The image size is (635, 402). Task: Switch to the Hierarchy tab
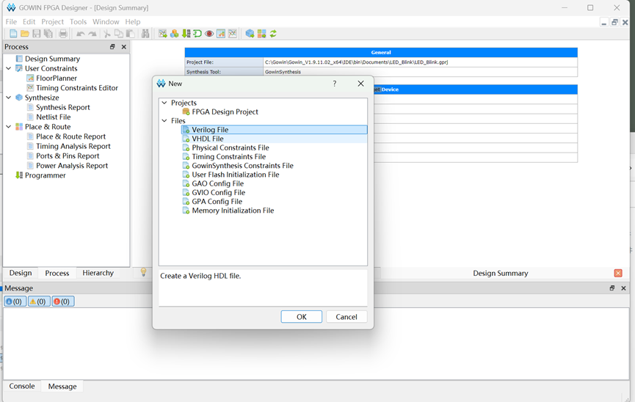(98, 273)
